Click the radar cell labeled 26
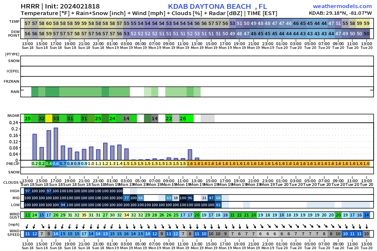 coord(183,118)
